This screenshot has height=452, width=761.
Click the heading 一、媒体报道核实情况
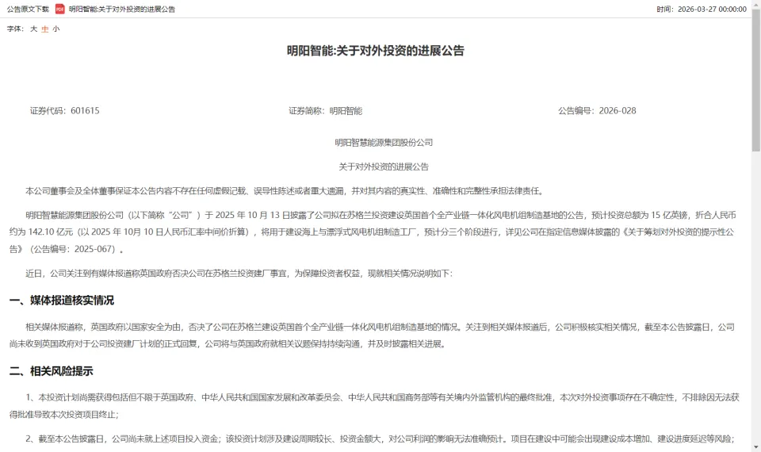click(x=62, y=301)
